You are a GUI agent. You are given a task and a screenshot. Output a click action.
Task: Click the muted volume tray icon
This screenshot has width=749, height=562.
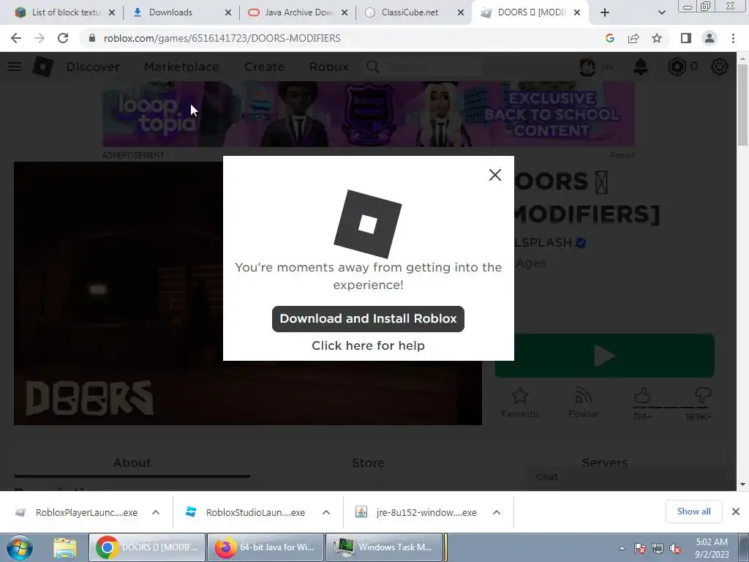[x=675, y=548]
